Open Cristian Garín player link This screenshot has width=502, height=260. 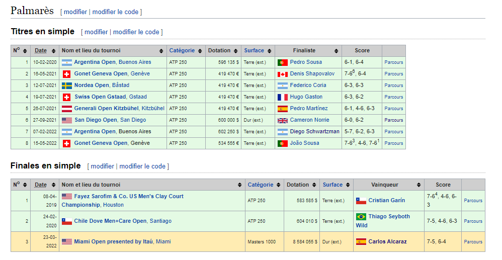pos(386,201)
